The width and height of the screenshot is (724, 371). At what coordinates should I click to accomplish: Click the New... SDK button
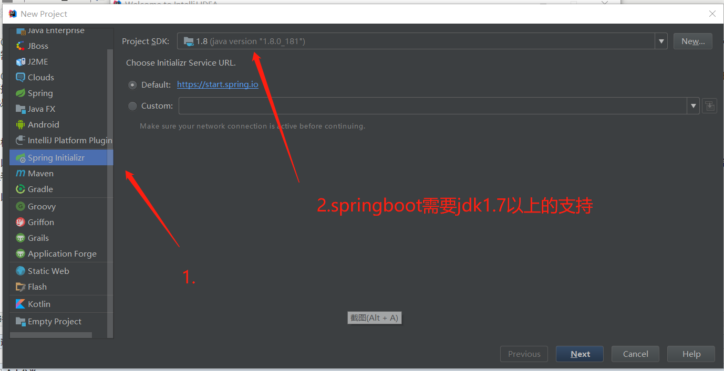693,41
